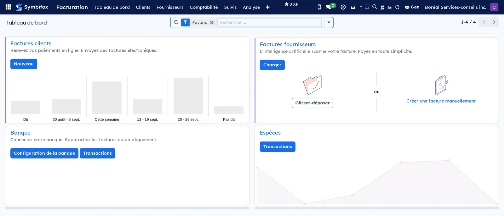This screenshot has width=504, height=216.
Task: Click the mobile phone icon
Action: click(x=319, y=7)
